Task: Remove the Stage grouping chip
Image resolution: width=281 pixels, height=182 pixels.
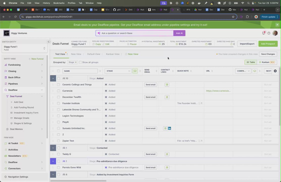Action: 76,62
